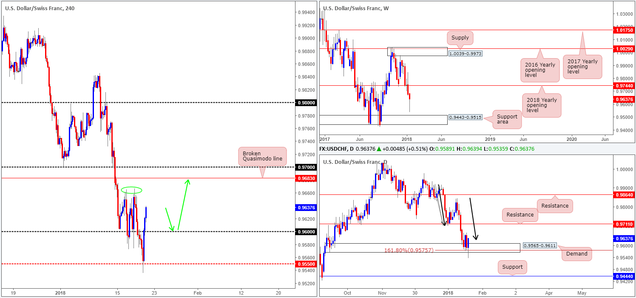Click the 0.94440 blue price label
636x298 pixels.
tap(625, 276)
